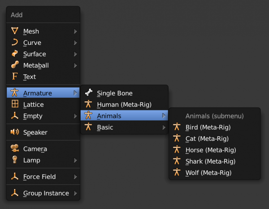
Task: Add the Cat (Meta-Rig)
Action: pyautogui.click(x=215, y=139)
